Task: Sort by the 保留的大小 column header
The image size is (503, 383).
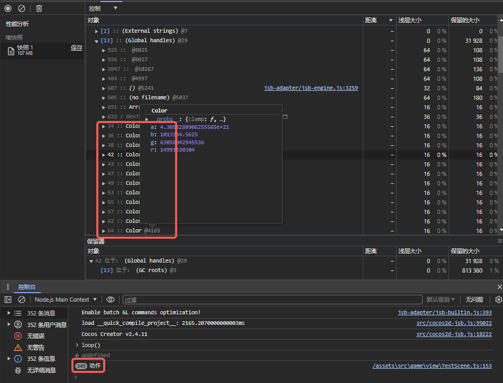Action: 473,20
